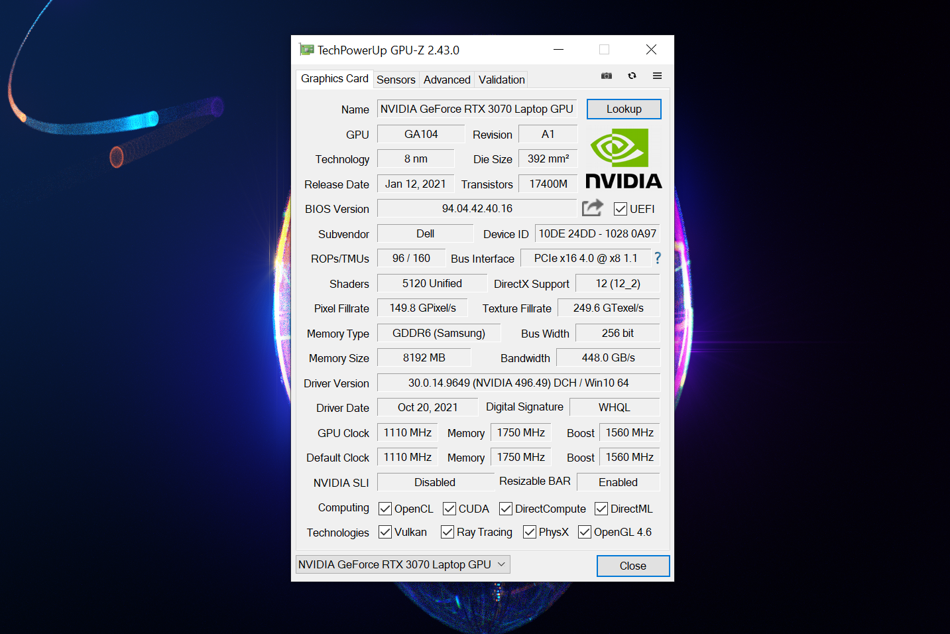Image resolution: width=950 pixels, height=634 pixels.
Task: Click the refresh icon in GPU-Z toolbar
Action: tap(632, 76)
